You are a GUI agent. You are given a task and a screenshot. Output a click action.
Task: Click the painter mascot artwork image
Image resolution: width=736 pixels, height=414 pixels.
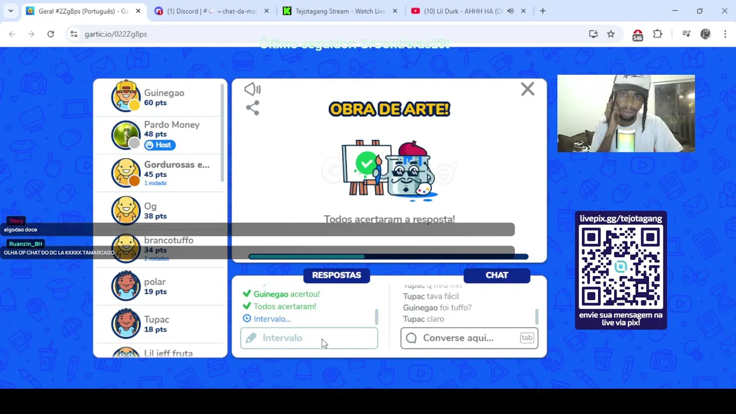[389, 170]
